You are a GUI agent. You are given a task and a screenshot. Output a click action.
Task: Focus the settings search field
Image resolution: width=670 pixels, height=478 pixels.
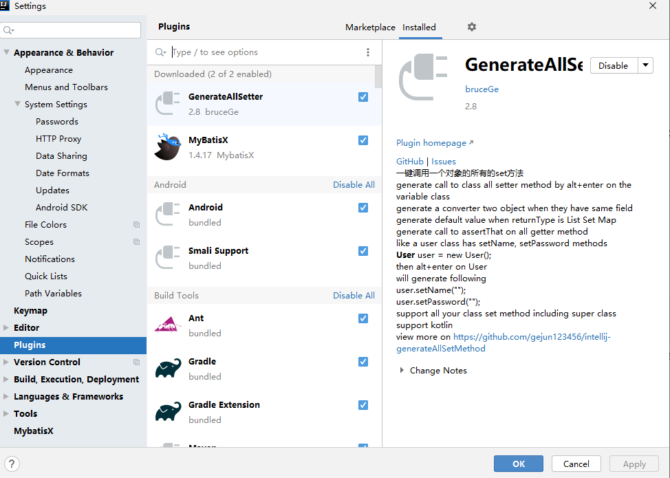coord(70,30)
